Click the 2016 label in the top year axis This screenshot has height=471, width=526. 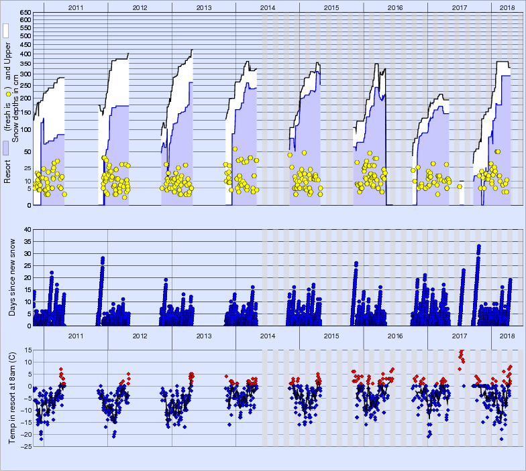[395, 7]
